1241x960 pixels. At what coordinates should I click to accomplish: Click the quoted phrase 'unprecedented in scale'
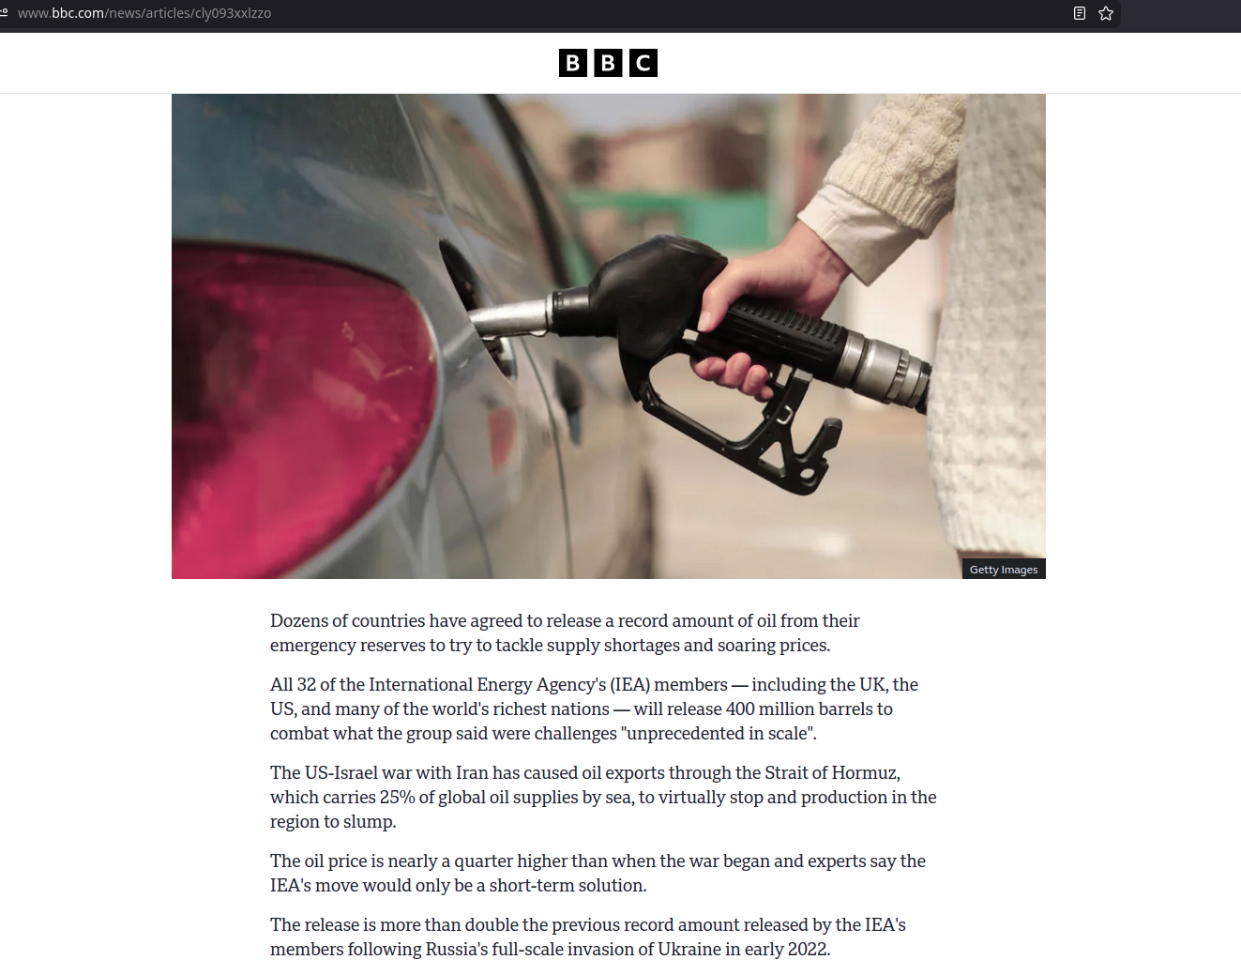pos(719,733)
